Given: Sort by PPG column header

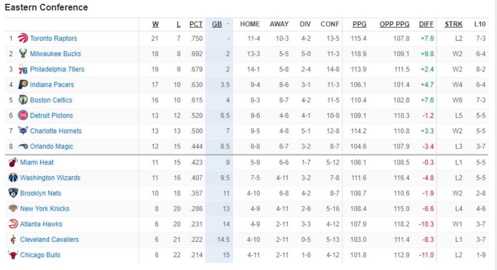Looking at the screenshot, I should click(x=359, y=24).
